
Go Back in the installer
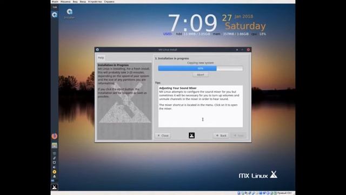[x=221, y=135]
